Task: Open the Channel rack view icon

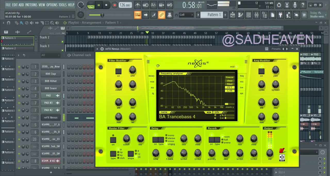Action: (249, 15)
